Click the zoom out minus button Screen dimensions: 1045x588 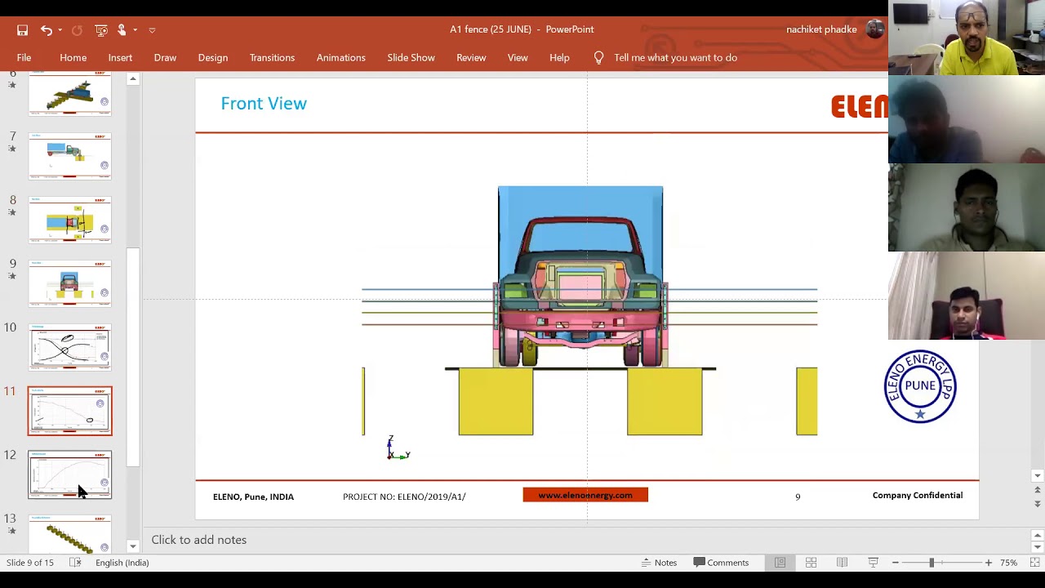pyautogui.click(x=896, y=563)
